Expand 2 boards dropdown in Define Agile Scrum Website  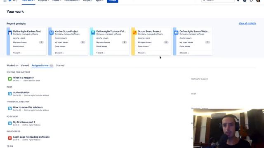click(x=184, y=53)
